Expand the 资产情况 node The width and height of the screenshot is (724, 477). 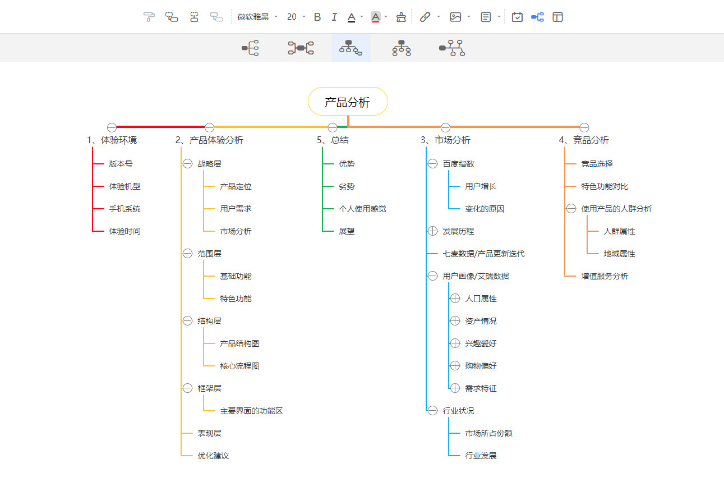coord(455,321)
